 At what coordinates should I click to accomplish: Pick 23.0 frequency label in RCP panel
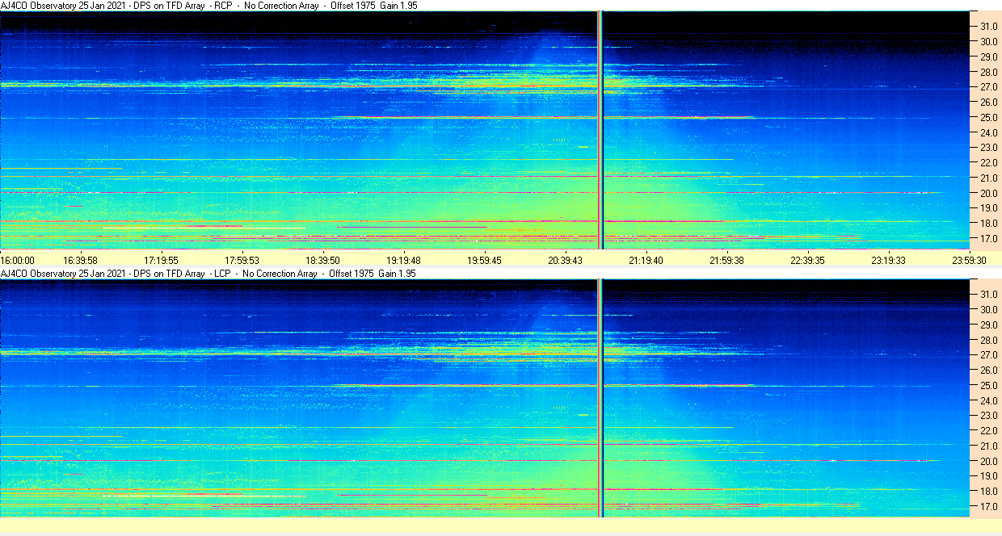point(989,148)
